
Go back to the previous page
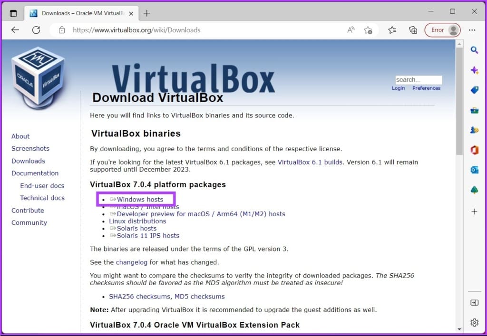15,30
